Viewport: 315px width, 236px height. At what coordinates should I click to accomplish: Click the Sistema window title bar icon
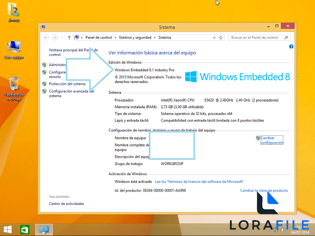point(43,27)
